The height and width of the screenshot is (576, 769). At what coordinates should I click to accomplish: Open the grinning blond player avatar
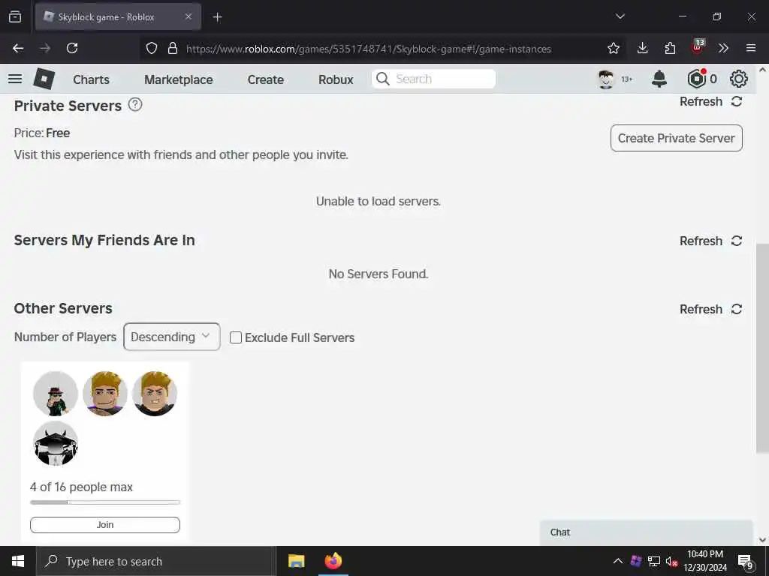point(155,394)
